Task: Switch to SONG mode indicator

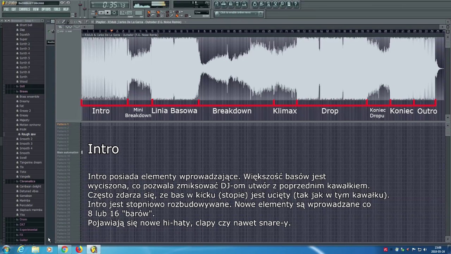Action: [96, 13]
